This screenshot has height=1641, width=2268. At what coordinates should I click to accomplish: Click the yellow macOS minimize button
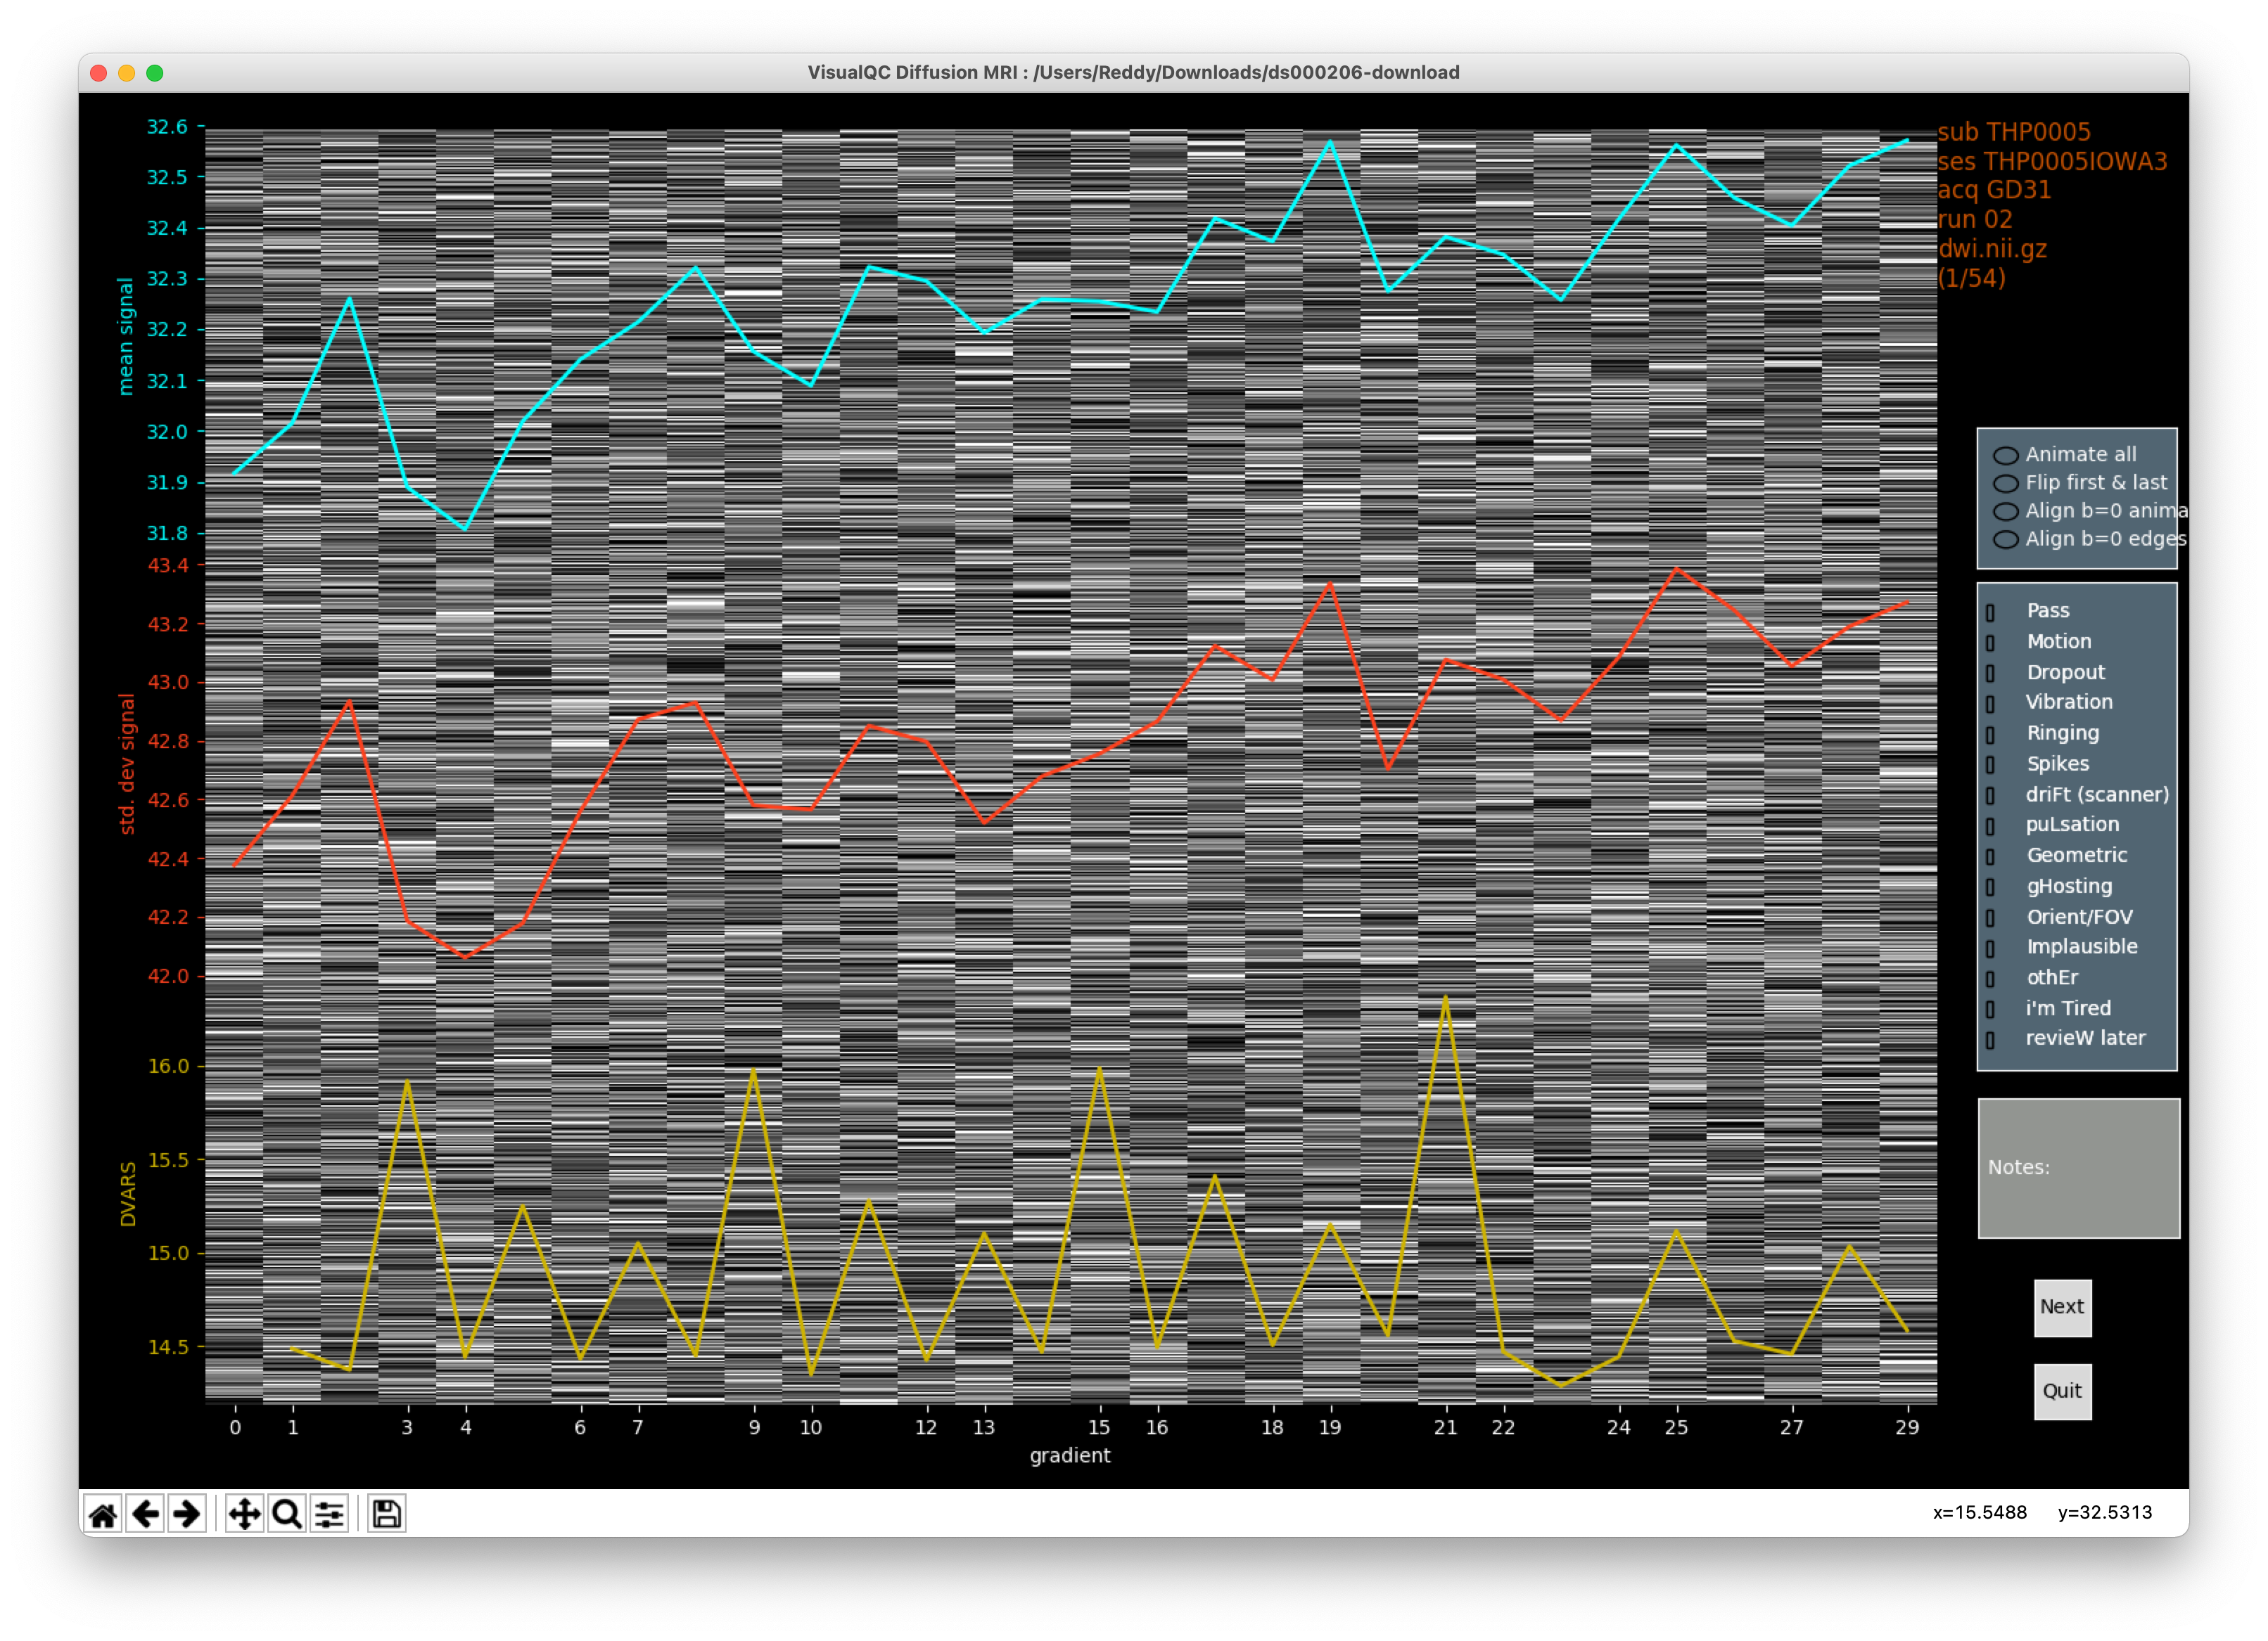(126, 73)
